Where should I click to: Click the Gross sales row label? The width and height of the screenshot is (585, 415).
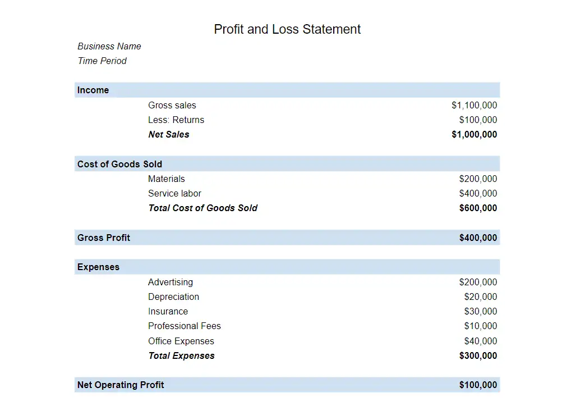point(172,105)
